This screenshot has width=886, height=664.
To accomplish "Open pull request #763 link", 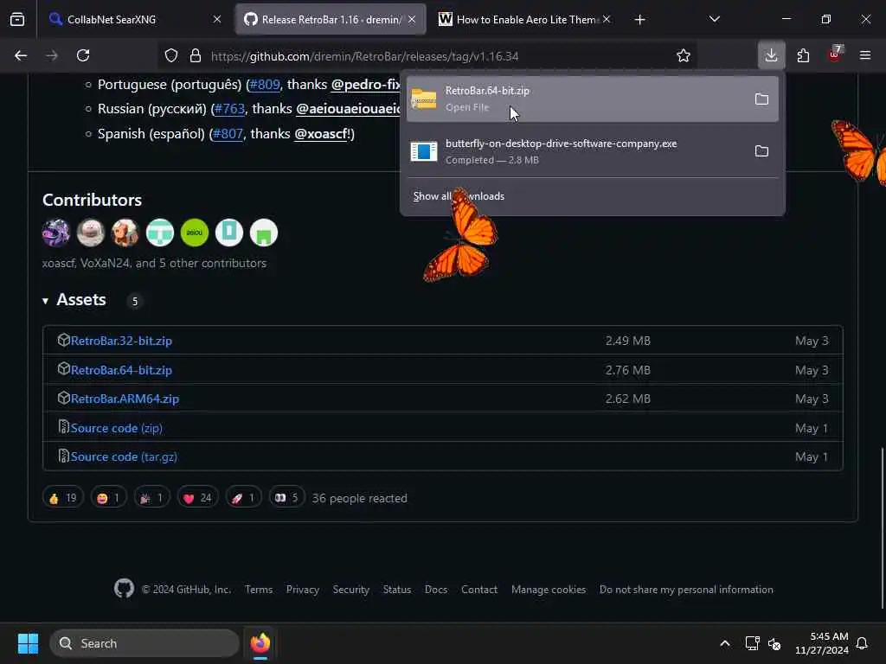I will pos(228,109).
